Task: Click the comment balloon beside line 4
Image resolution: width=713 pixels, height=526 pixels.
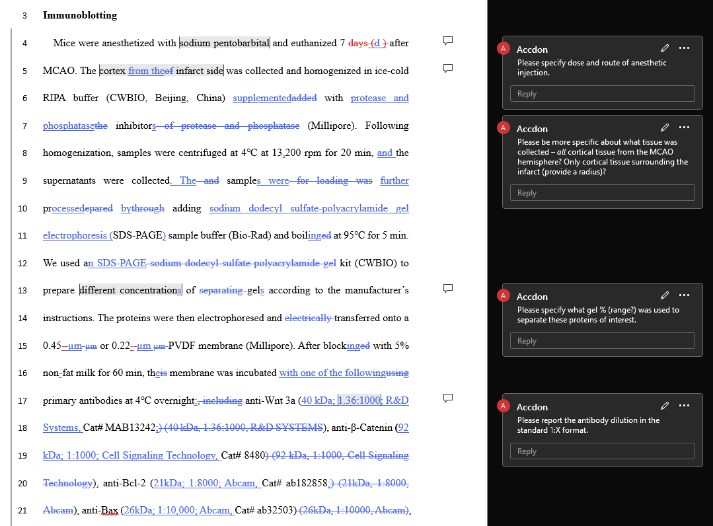Action: click(x=447, y=41)
